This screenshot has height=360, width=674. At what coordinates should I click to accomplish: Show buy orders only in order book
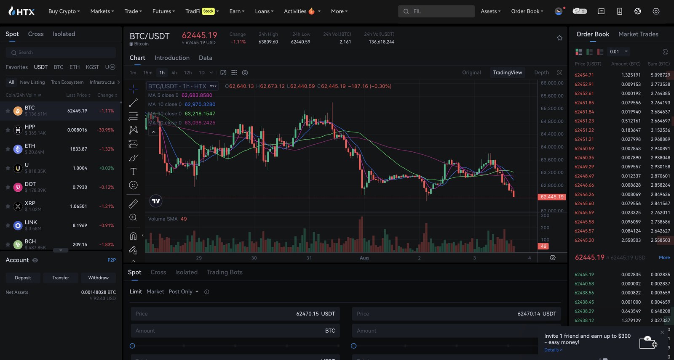coord(589,52)
